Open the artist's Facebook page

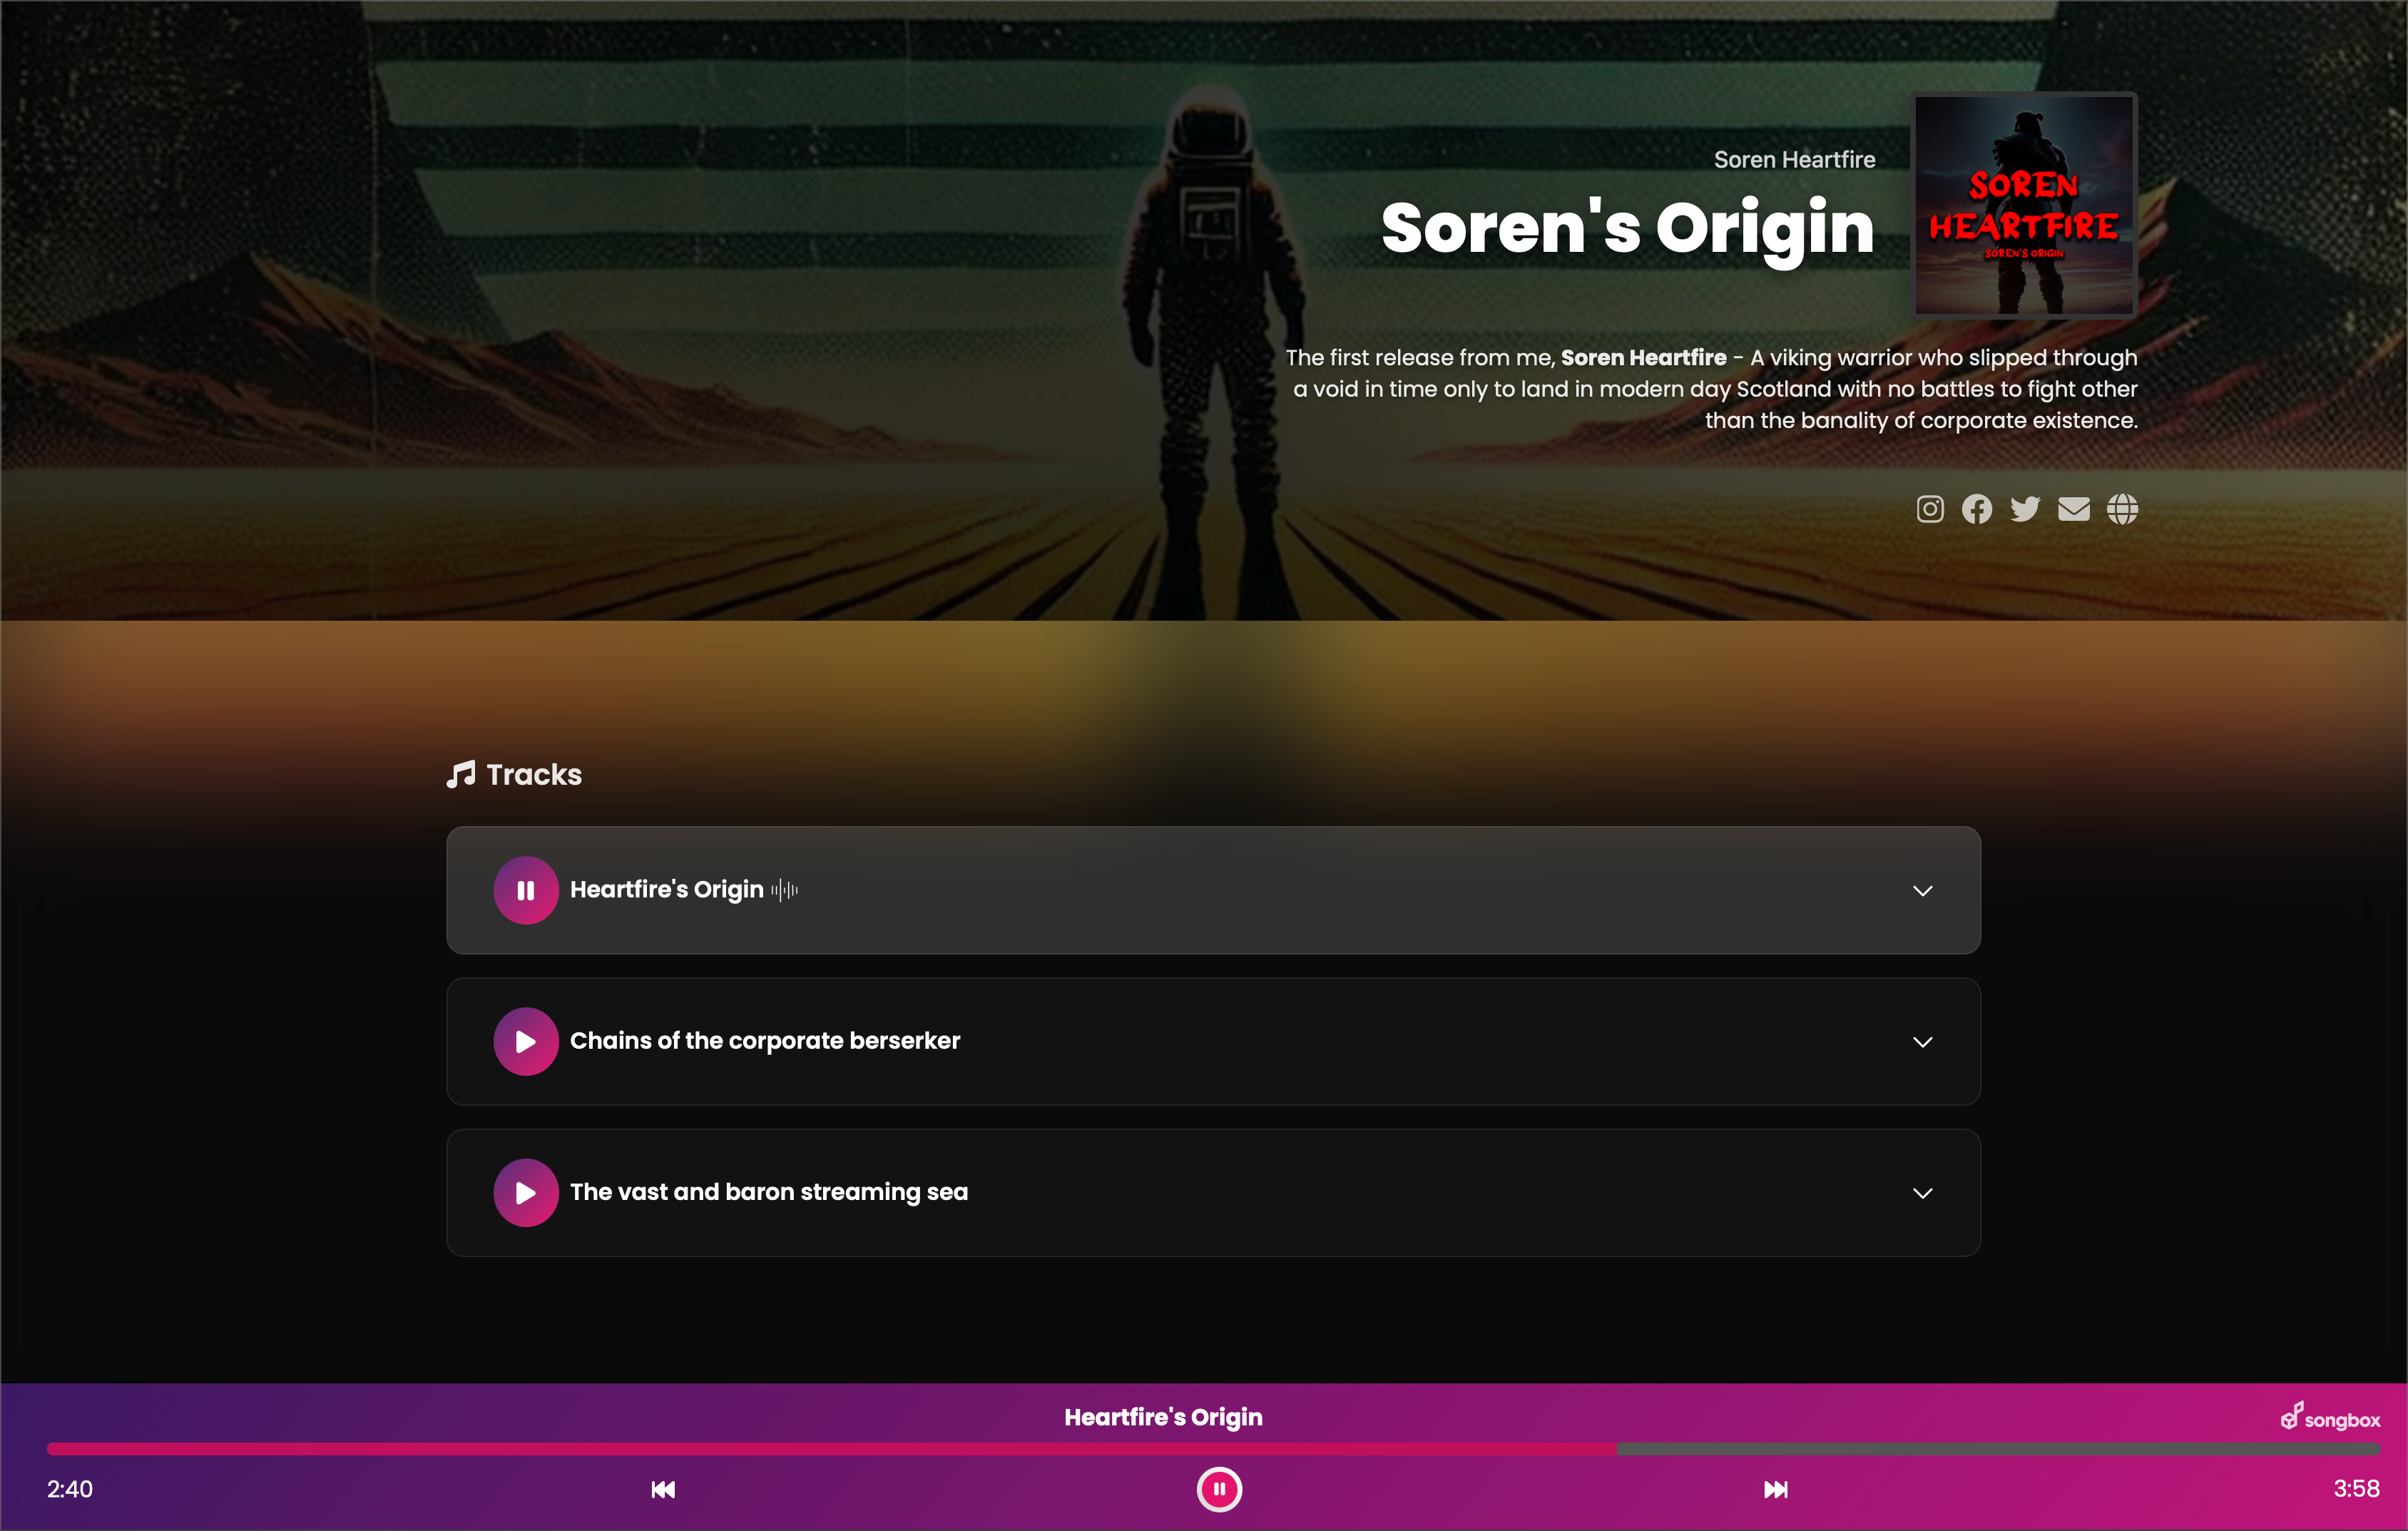[x=1977, y=509]
